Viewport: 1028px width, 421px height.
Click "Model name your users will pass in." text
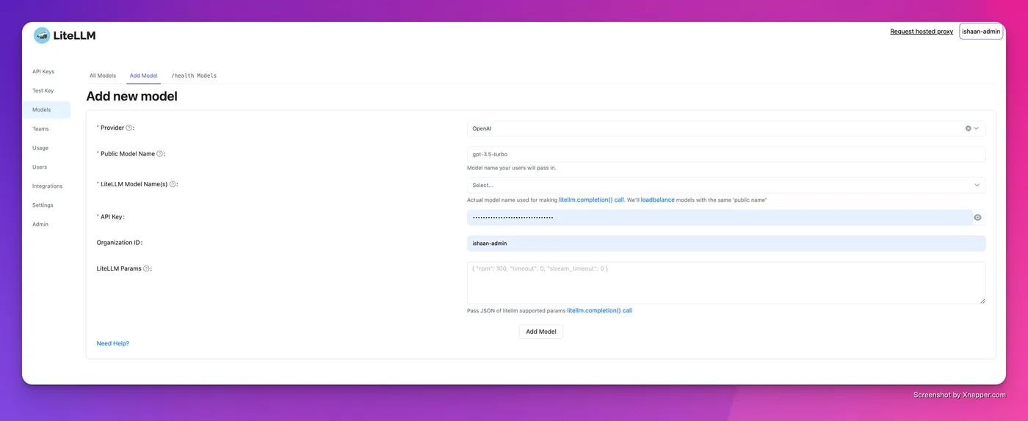click(x=512, y=168)
